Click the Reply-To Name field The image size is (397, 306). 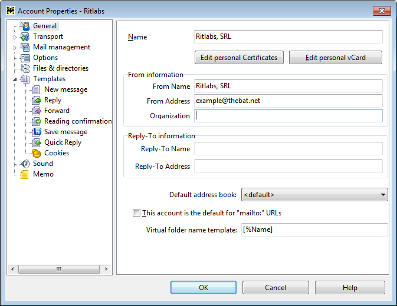tap(288, 149)
